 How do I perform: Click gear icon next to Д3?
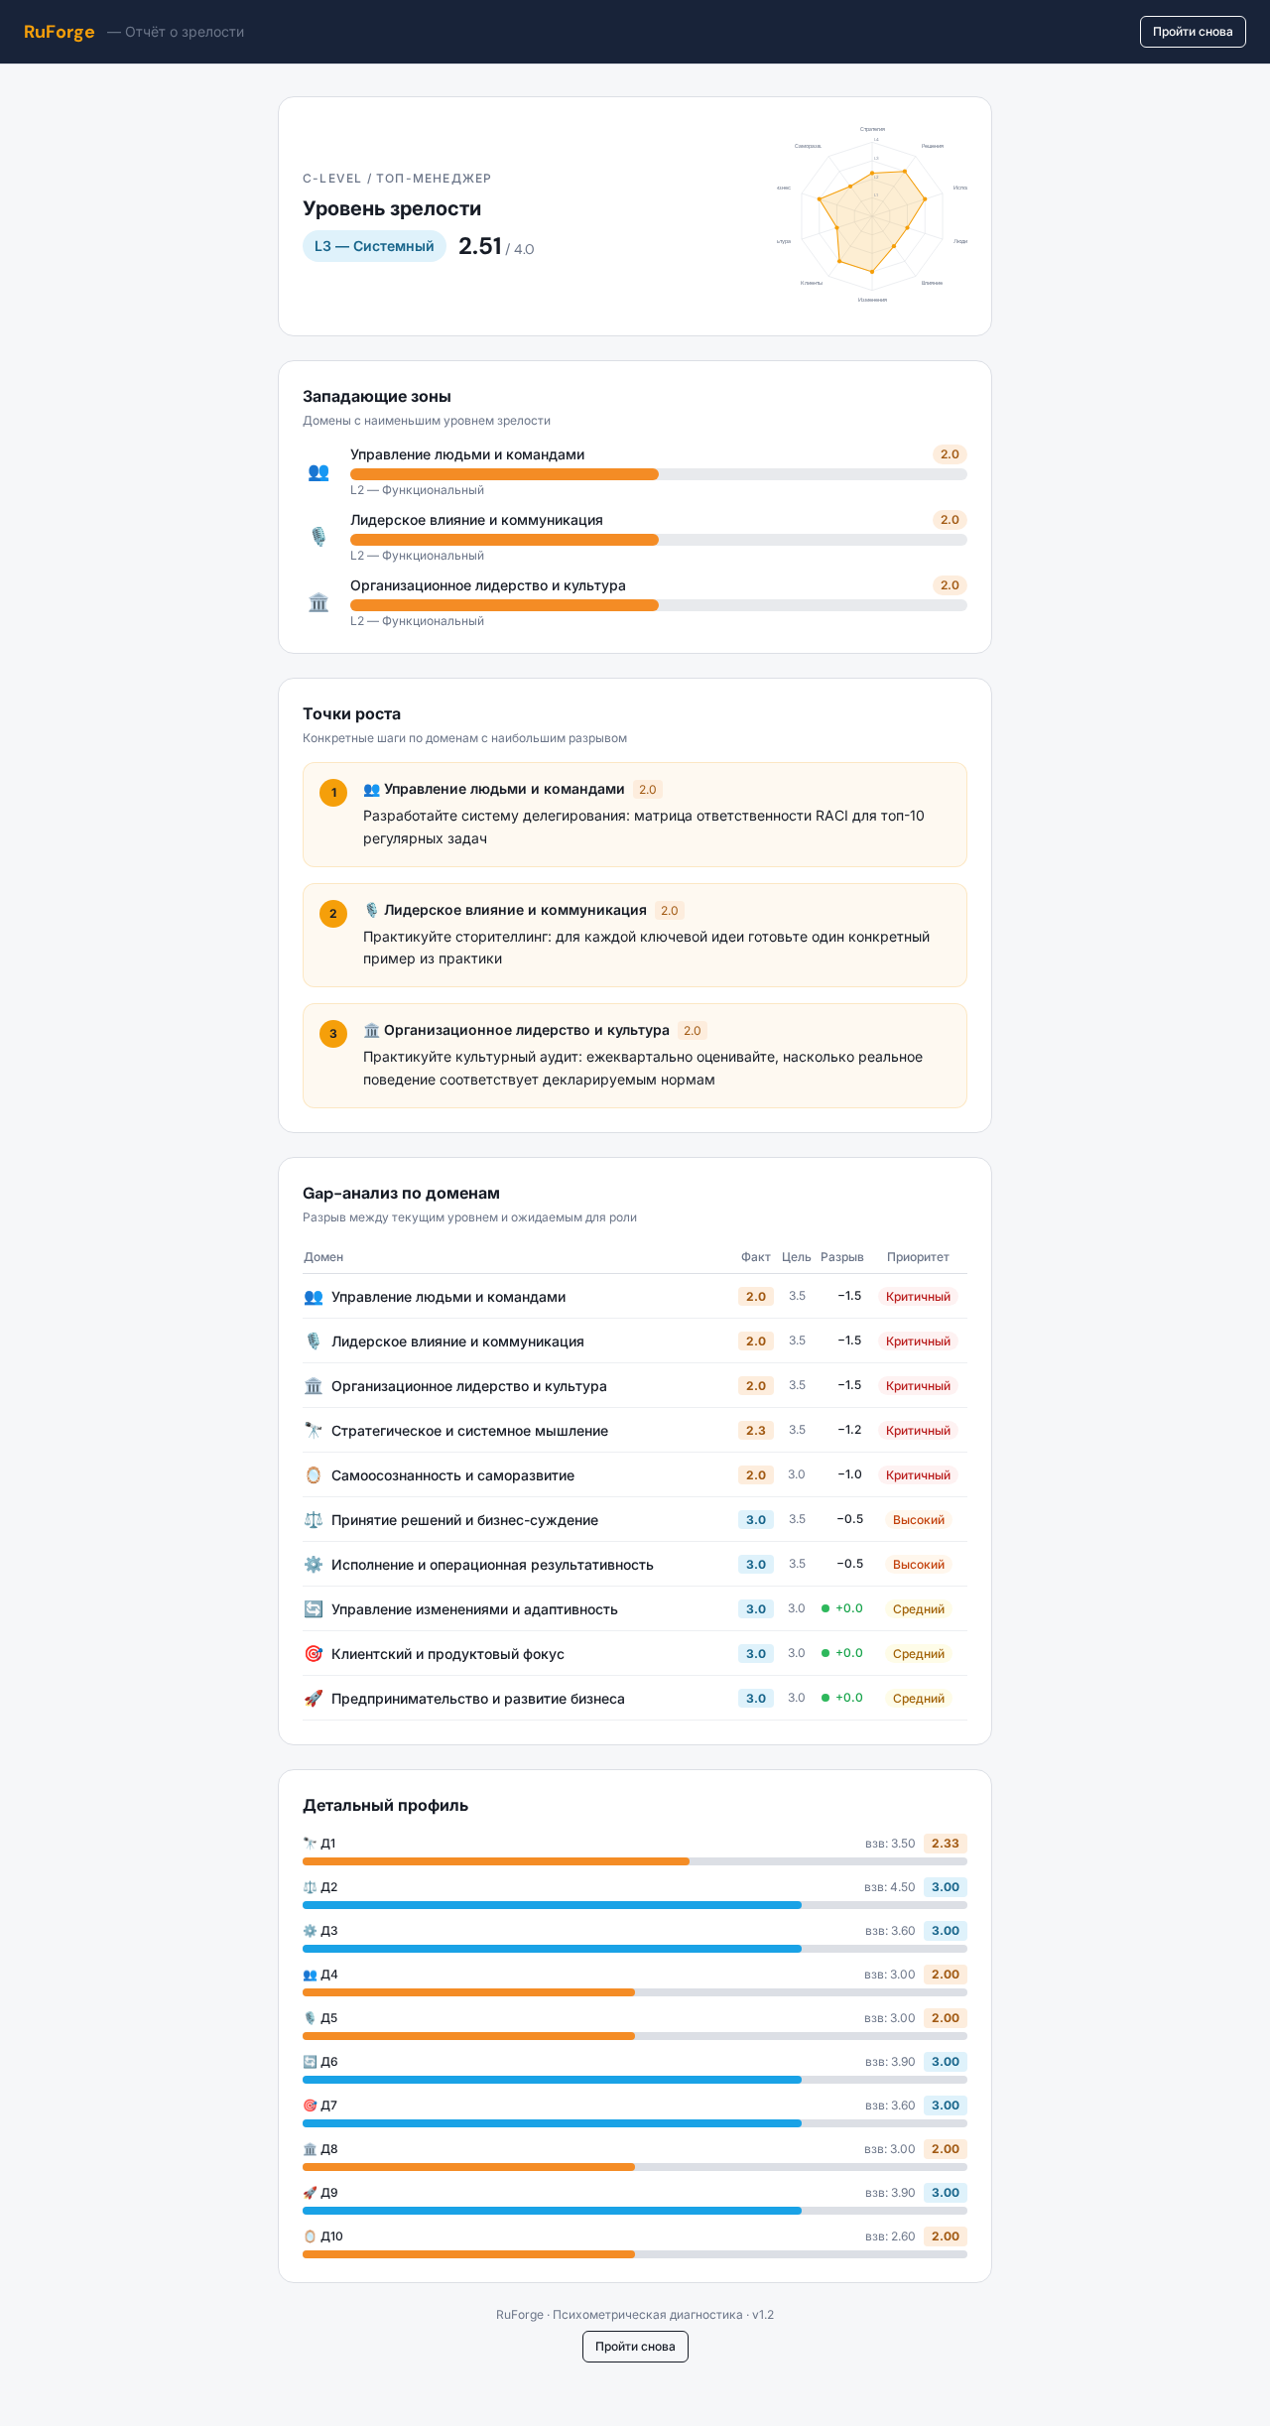[x=310, y=1931]
